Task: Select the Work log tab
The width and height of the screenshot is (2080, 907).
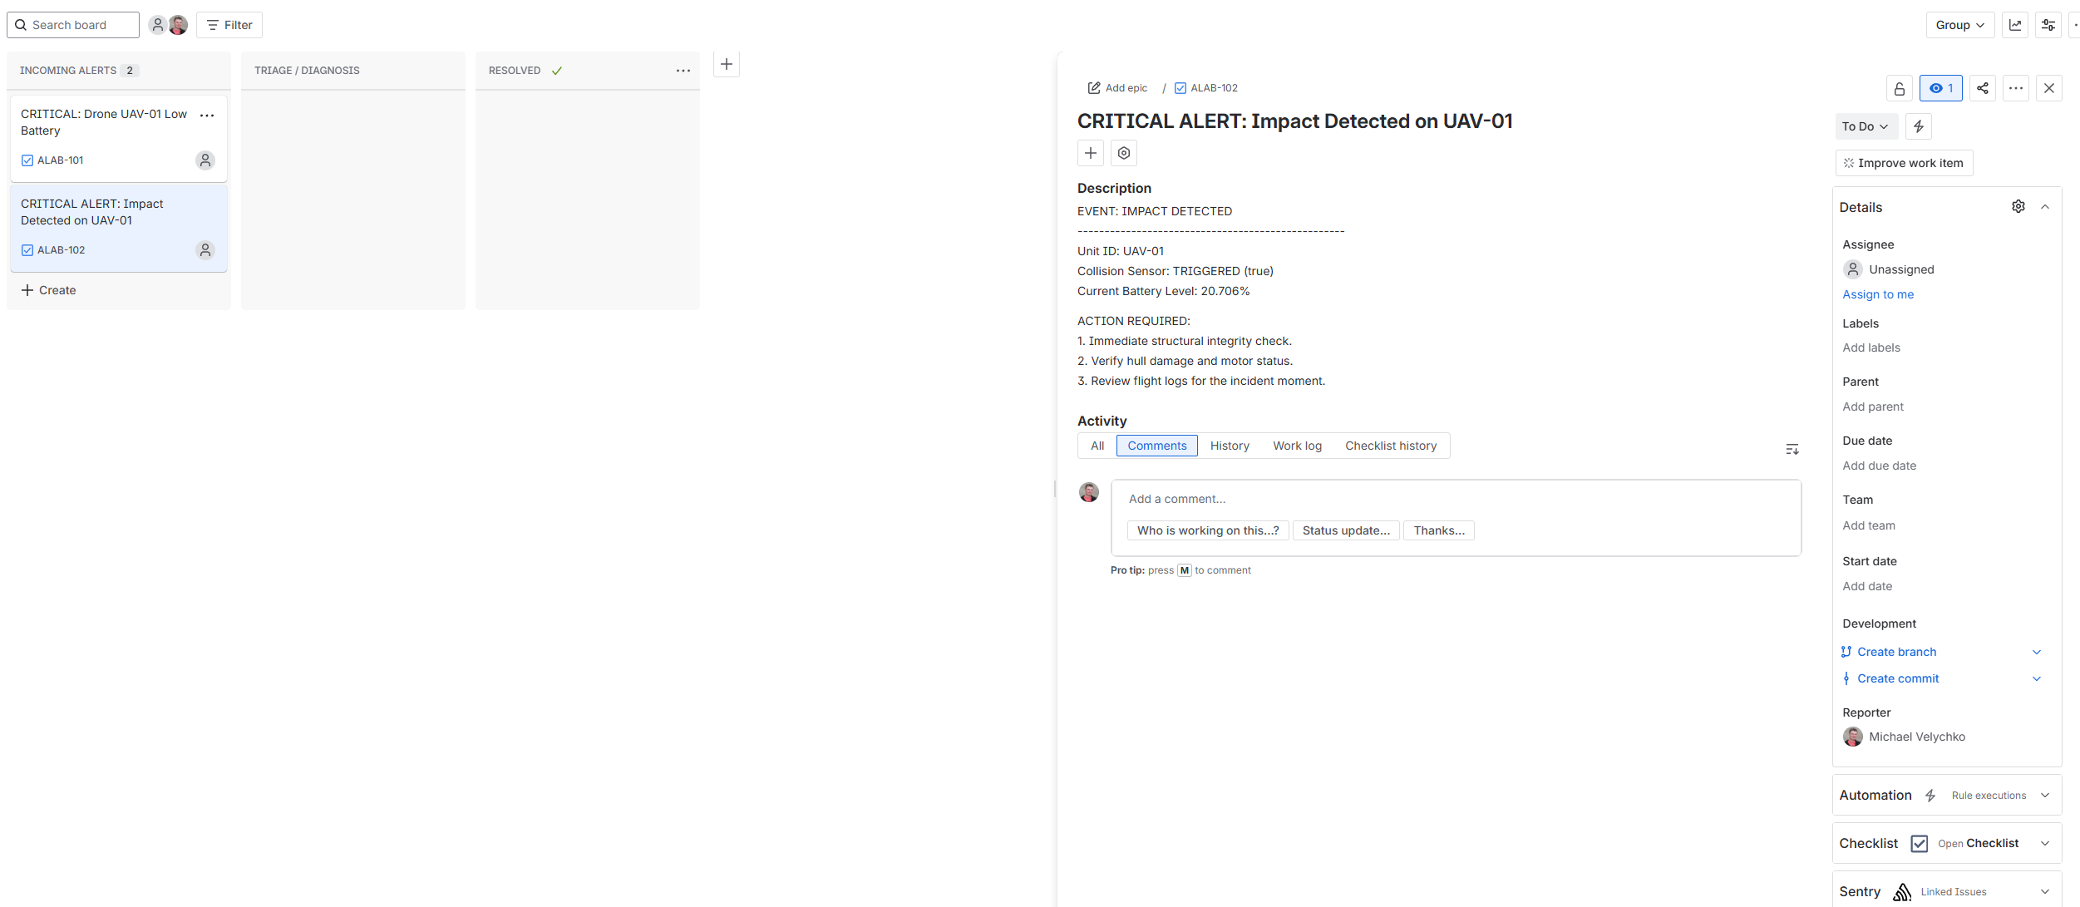Action: coord(1296,446)
